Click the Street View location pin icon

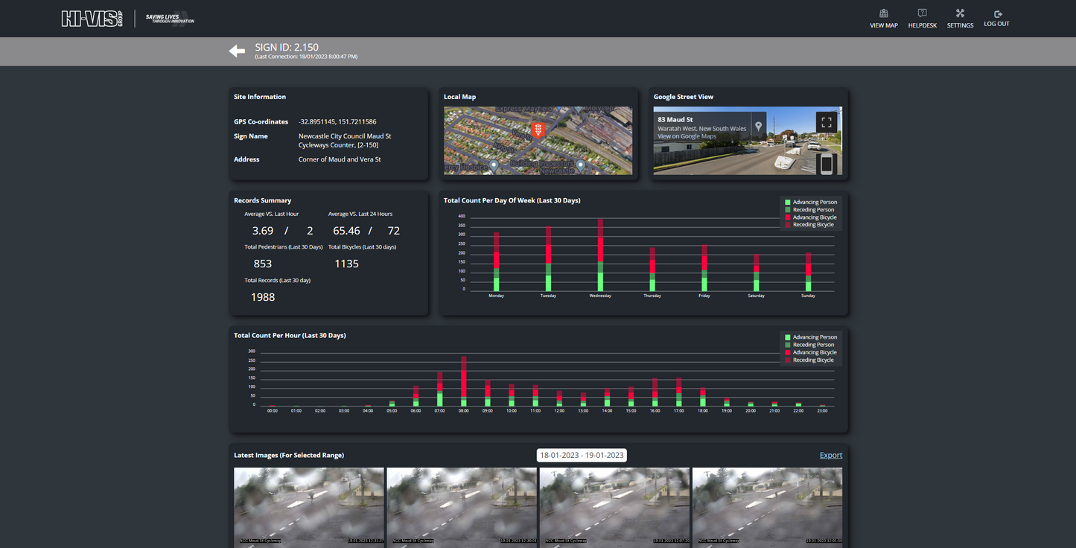point(758,126)
